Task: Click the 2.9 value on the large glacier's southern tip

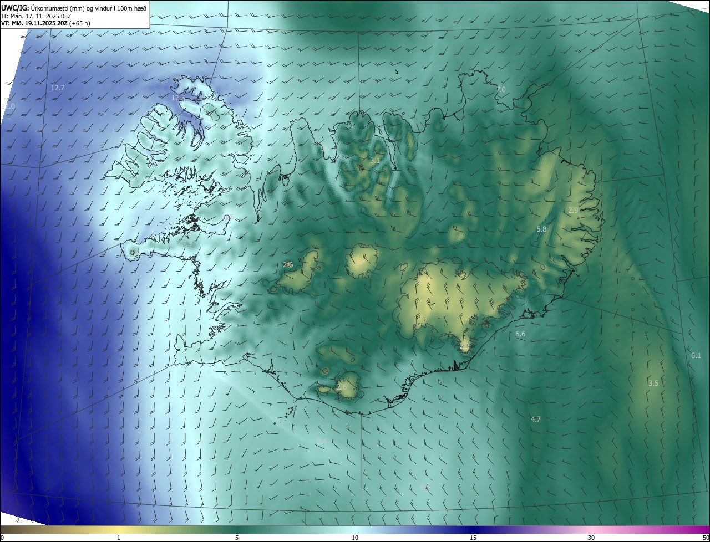Action: point(465,346)
